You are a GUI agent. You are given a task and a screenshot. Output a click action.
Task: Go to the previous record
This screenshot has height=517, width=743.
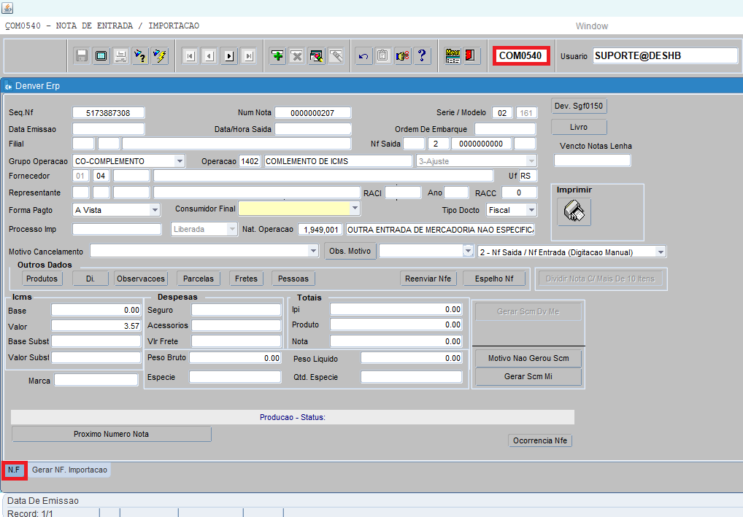point(209,56)
